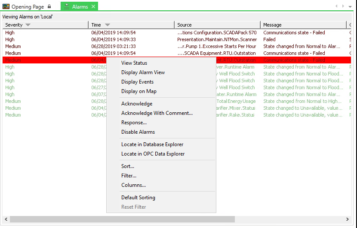This screenshot has height=228, width=357.
Task: Switch to the Opening Page tab
Action: 28,7
